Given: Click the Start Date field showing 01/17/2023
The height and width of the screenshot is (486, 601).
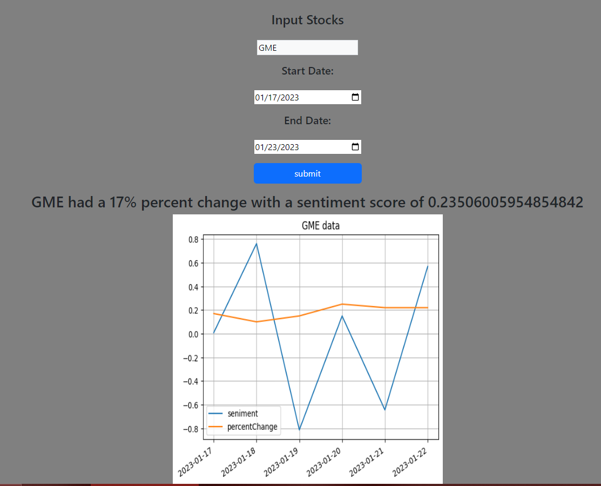Looking at the screenshot, I should (307, 97).
